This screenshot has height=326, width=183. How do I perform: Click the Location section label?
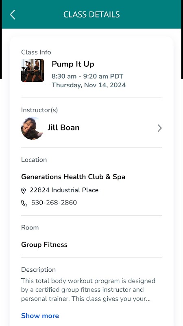[34, 160]
